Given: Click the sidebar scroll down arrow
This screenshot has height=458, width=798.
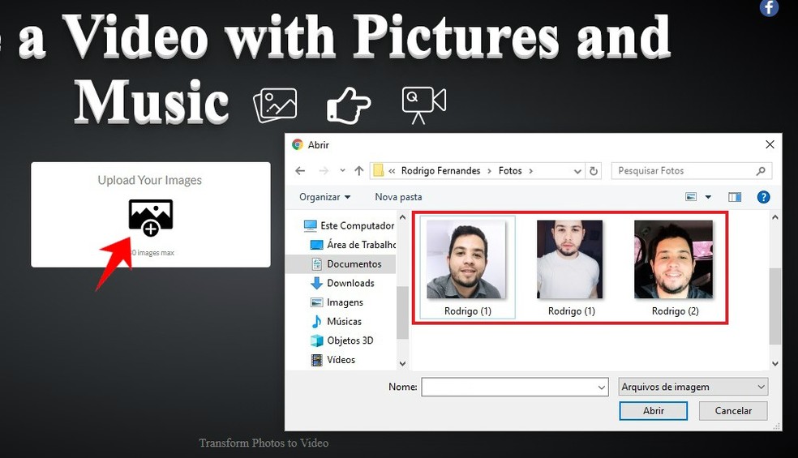Looking at the screenshot, I should tap(402, 363).
